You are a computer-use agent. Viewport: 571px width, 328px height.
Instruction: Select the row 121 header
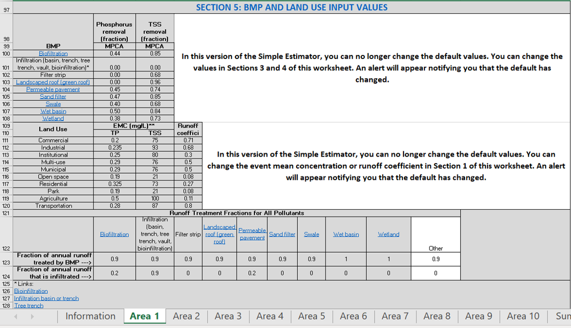(x=6, y=213)
